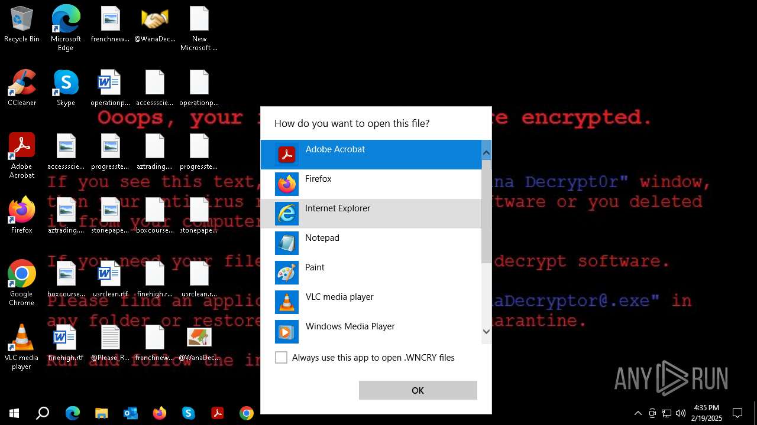Select the finehigh.rtf Word document icon
This screenshot has height=425, width=757.
point(66,343)
